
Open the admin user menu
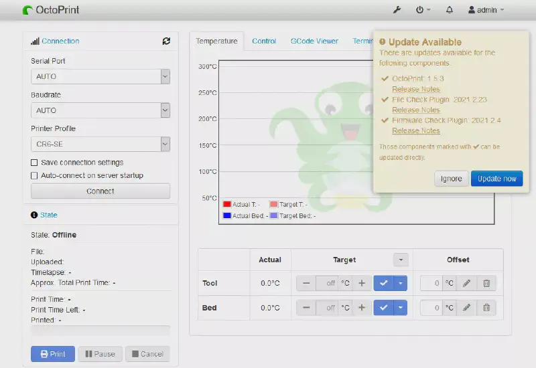486,10
